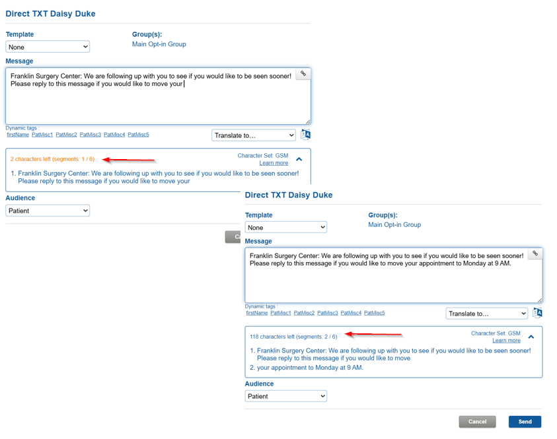Open the Learn more link in the 2 characters panel

274,163
